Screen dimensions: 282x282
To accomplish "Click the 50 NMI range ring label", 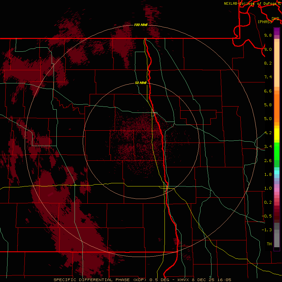I will click(141, 83).
